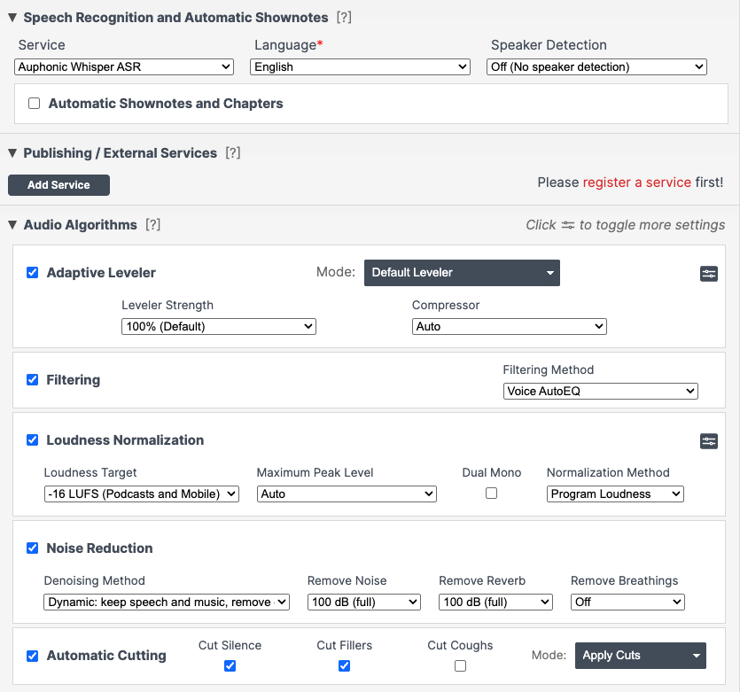This screenshot has width=740, height=692.
Task: Open help for Publishing / External Services
Action: point(232,153)
